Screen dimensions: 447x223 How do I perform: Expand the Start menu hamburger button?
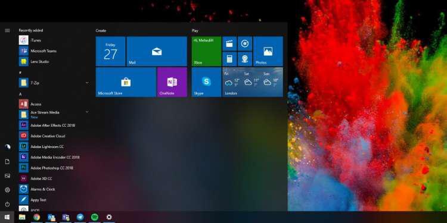point(7,30)
